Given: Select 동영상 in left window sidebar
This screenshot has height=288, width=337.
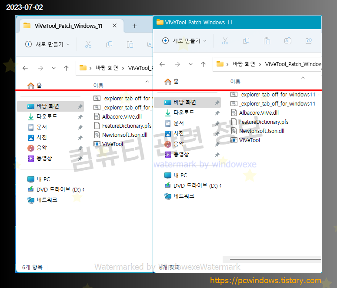Looking at the screenshot, I should (x=50, y=158).
